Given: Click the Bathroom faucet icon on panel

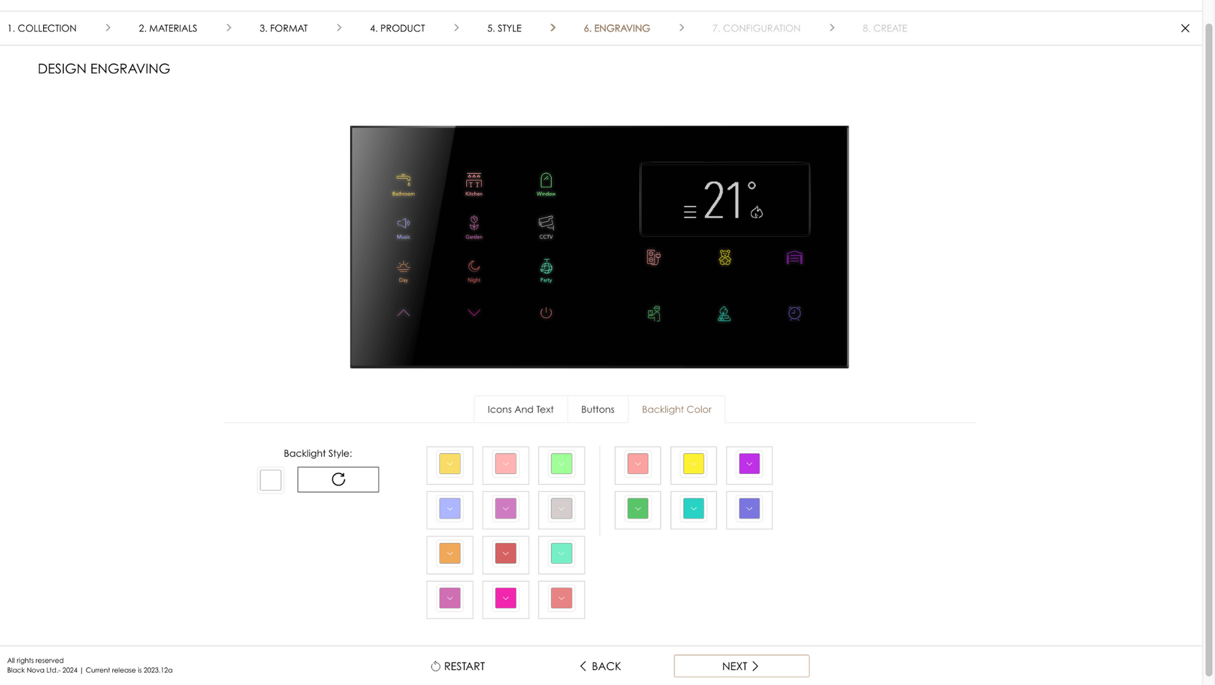Looking at the screenshot, I should (403, 180).
